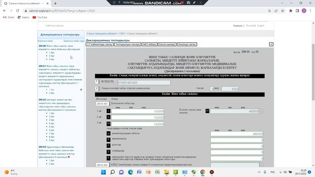The width and height of the screenshot is (315, 177).
Task: Click the row C winnings field
Action: [x=237, y=146]
